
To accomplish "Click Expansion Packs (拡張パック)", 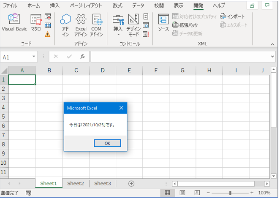I will point(185,25).
